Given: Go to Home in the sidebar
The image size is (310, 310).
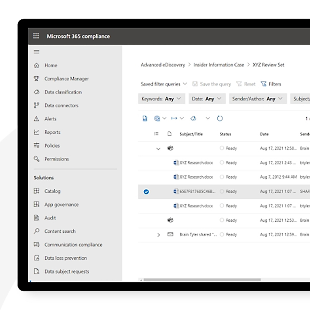Looking at the screenshot, I should coord(46,65).
